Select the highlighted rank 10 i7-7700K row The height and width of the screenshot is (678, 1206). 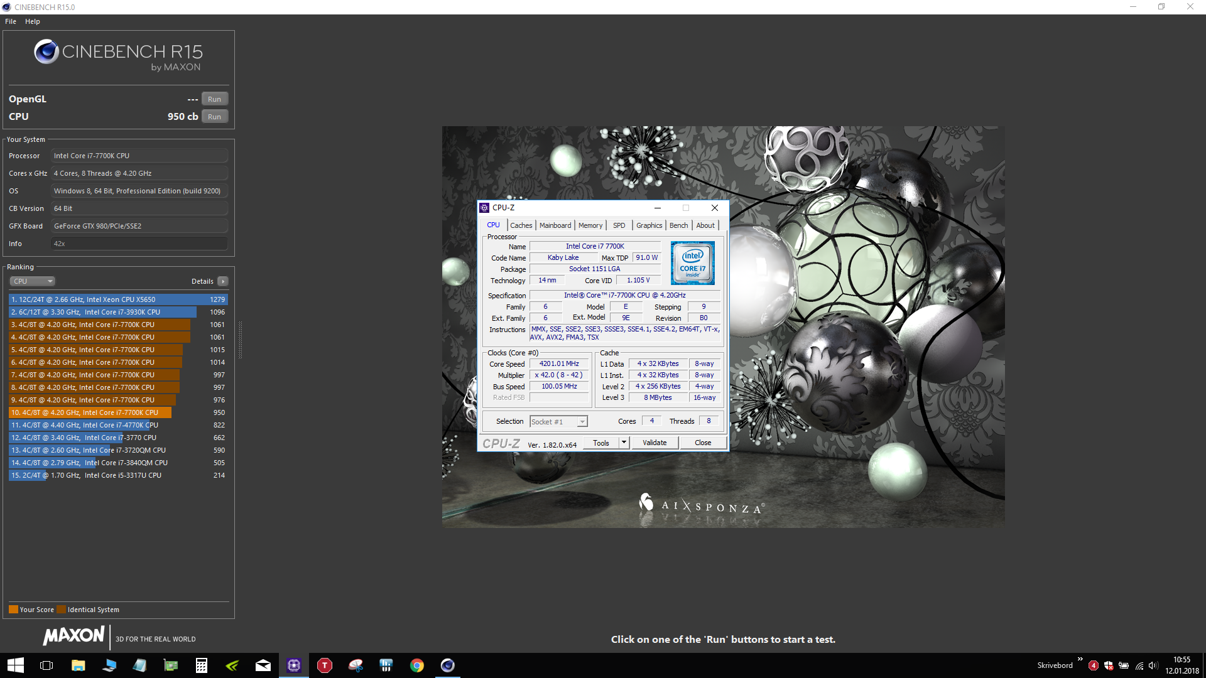118,412
